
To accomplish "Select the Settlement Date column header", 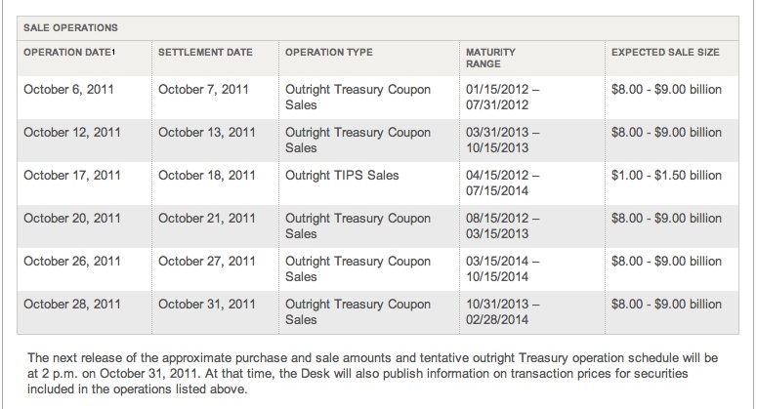I will [205, 52].
